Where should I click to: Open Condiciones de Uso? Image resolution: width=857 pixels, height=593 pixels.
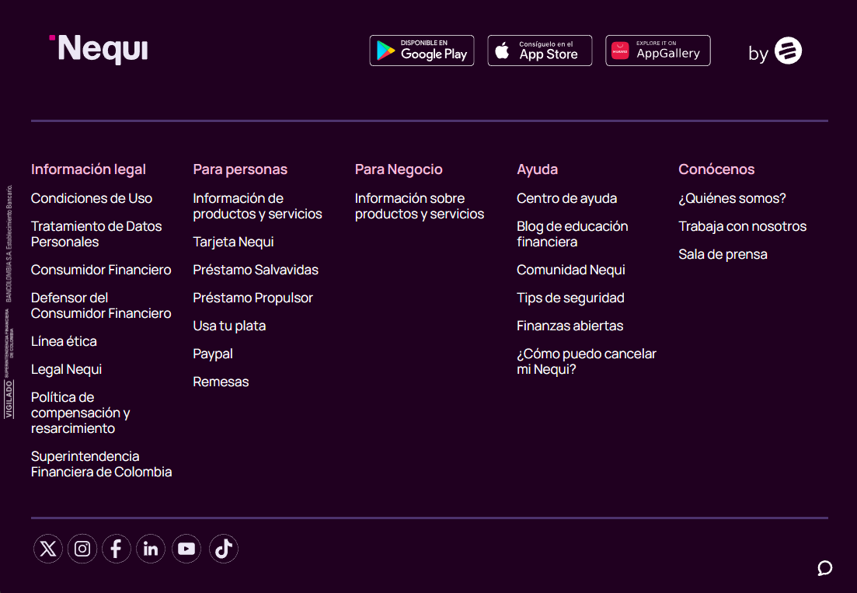click(x=91, y=198)
